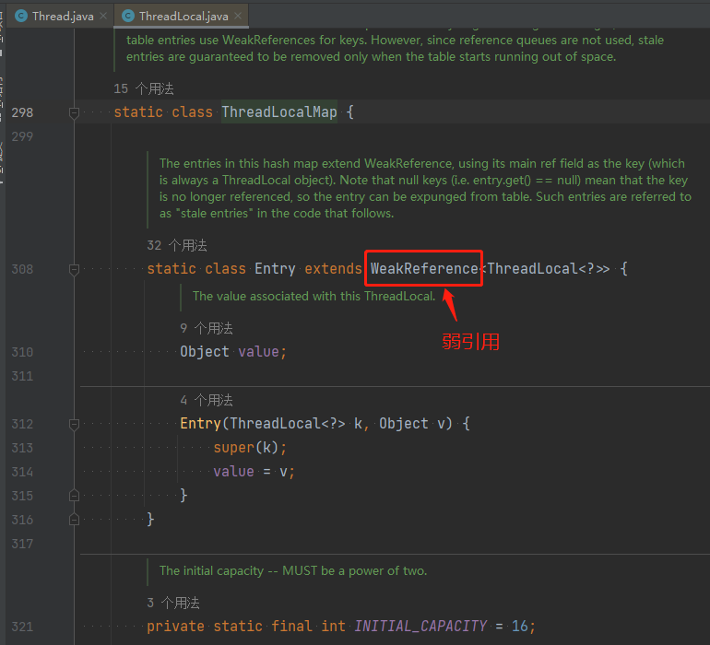
Task: Open the 15 usages hint above ThreadLocalMap
Action: [144, 88]
